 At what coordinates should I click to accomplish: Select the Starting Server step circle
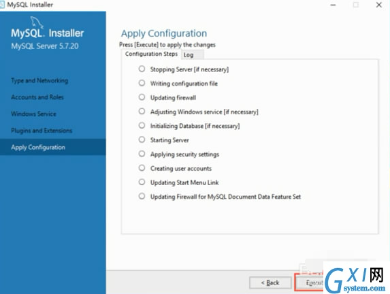pos(142,140)
